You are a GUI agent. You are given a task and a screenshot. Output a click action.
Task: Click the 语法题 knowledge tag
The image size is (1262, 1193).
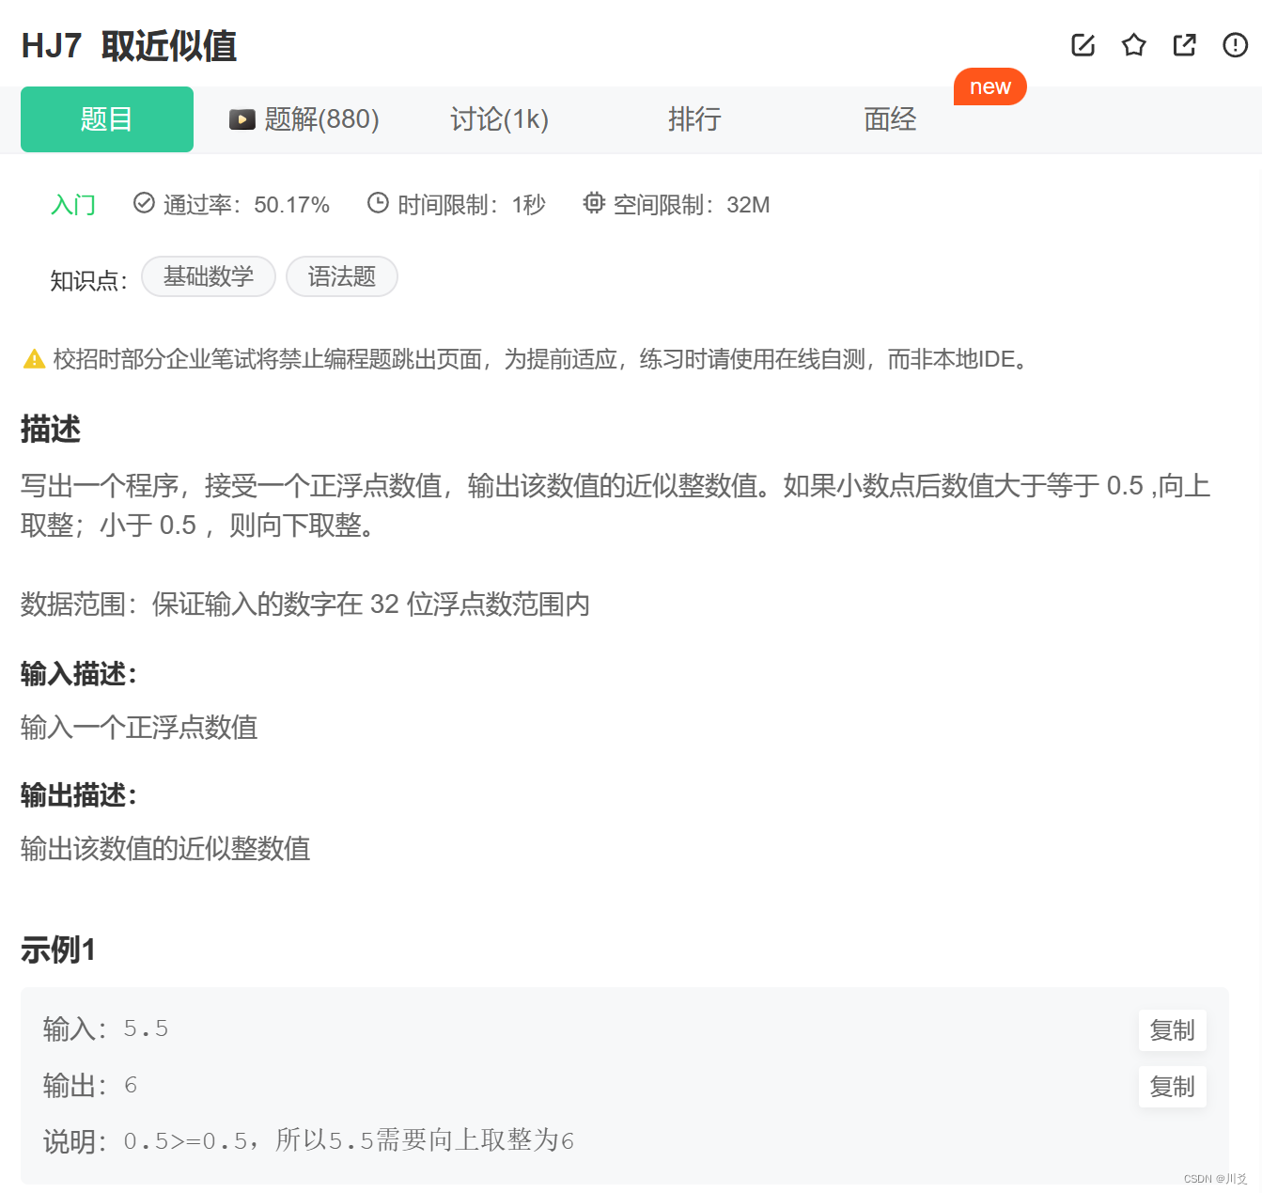tap(342, 276)
